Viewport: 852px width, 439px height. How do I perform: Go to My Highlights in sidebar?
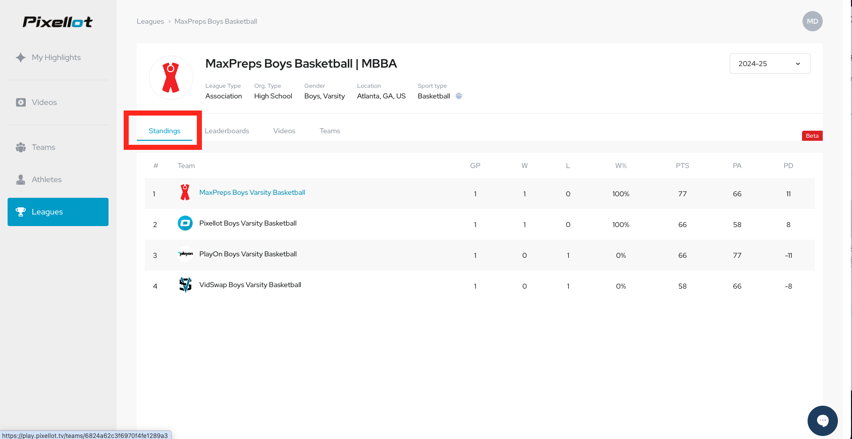tap(56, 58)
